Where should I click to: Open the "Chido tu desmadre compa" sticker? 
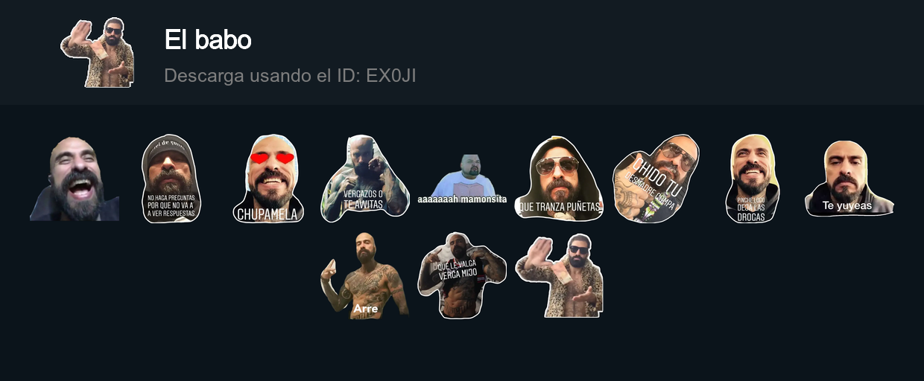(656, 179)
